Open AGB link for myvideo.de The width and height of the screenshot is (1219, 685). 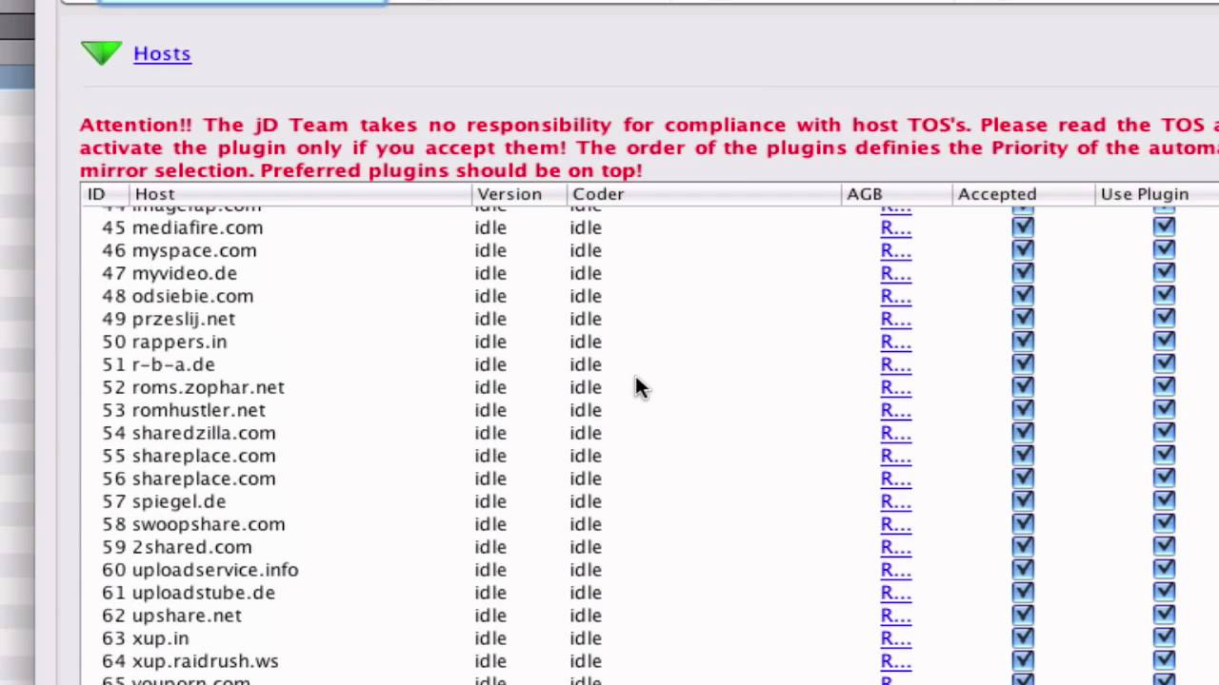point(895,273)
